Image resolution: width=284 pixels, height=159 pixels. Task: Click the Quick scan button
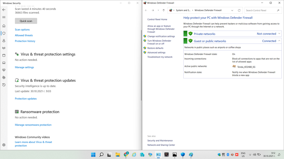[x=26, y=21]
